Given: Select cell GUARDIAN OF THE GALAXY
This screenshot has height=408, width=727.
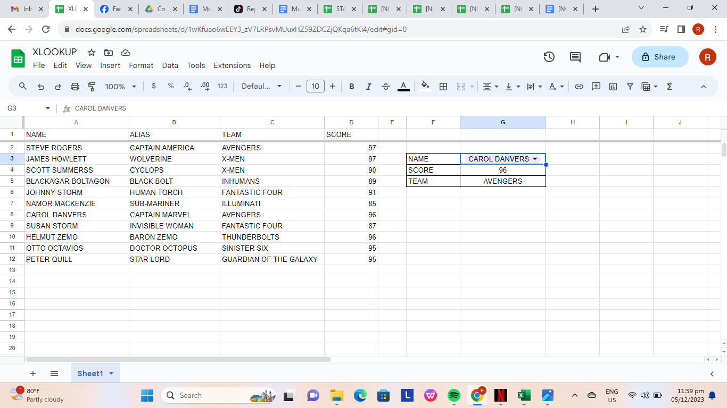Looking at the screenshot, I should (x=272, y=259).
